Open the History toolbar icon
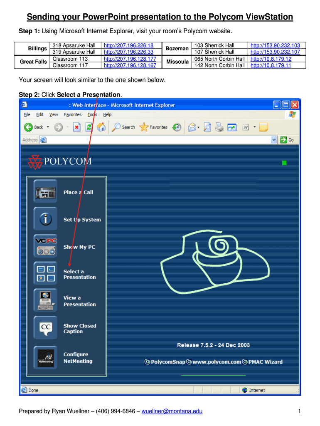This screenshot has width=320, height=426. coord(177,127)
